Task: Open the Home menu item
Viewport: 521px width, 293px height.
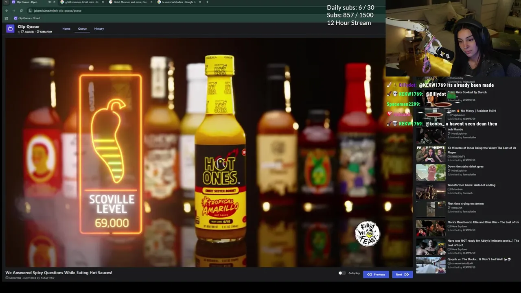Action: 66,28
